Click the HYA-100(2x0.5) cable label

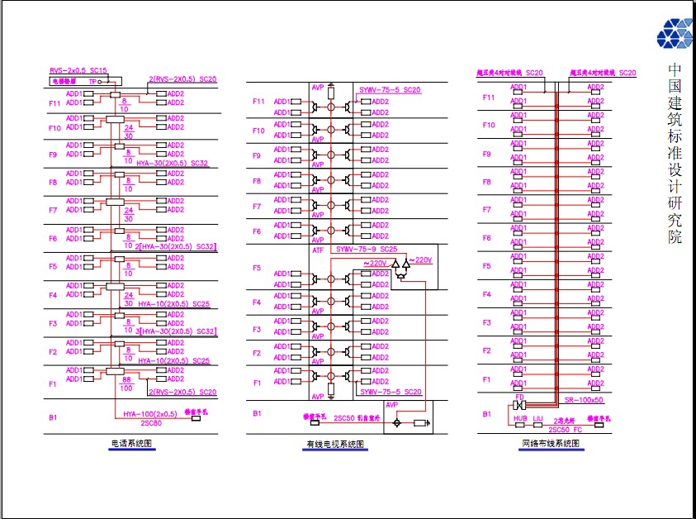point(150,414)
